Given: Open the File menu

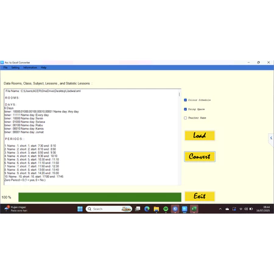Looking at the screenshot, I should point(5,68).
